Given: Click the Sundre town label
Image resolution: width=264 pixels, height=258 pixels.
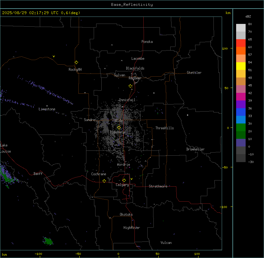Looking at the screenshot, I should click(89, 120).
